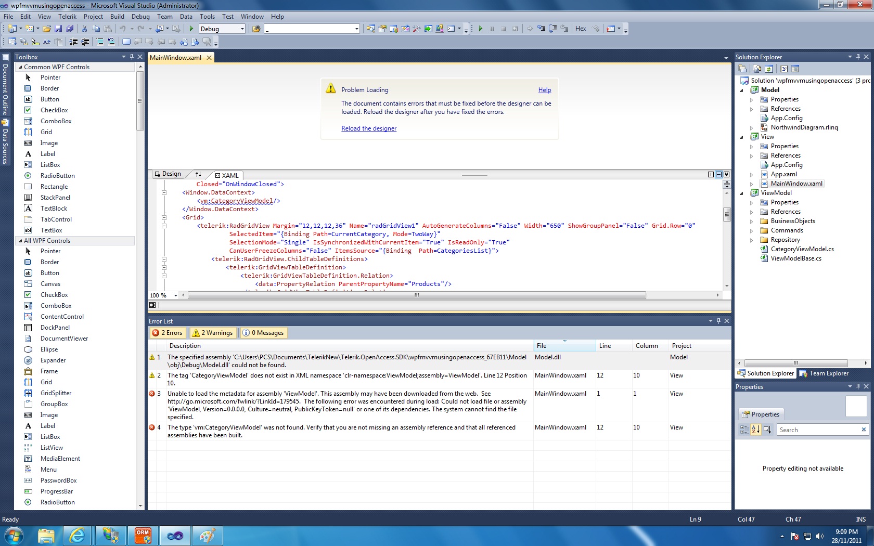Click the Help link in Problem Loading

coord(544,90)
